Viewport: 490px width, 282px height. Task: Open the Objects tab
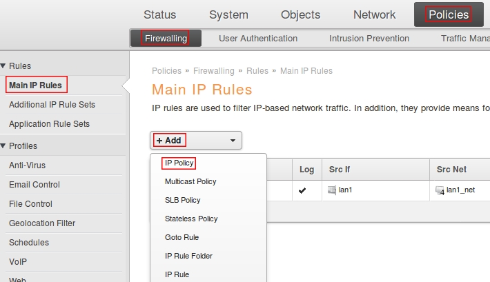[300, 14]
